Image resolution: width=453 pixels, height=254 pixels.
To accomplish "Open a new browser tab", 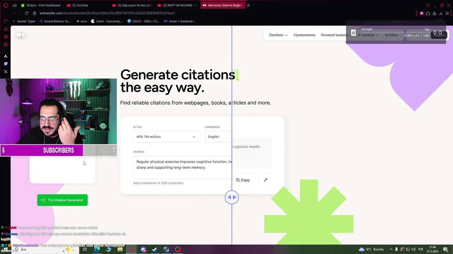I will pos(248,5).
